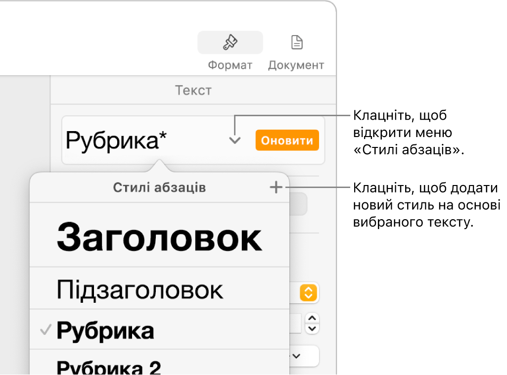Select the Текст tab in the sidebar
This screenshot has width=507, height=375.
click(x=193, y=91)
